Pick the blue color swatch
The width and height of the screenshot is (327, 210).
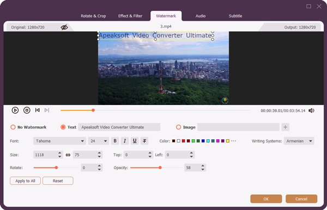[x=203, y=141]
